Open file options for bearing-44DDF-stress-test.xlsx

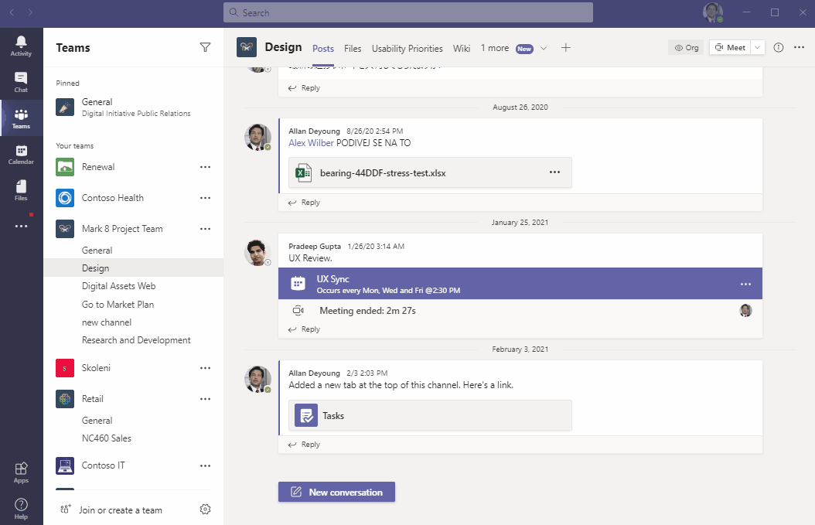coord(554,172)
